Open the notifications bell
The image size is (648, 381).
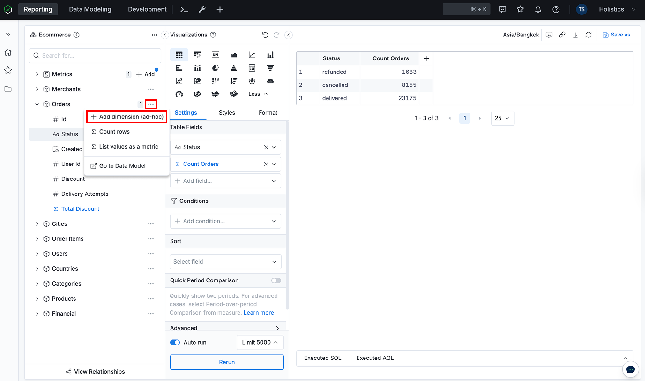pyautogui.click(x=538, y=9)
